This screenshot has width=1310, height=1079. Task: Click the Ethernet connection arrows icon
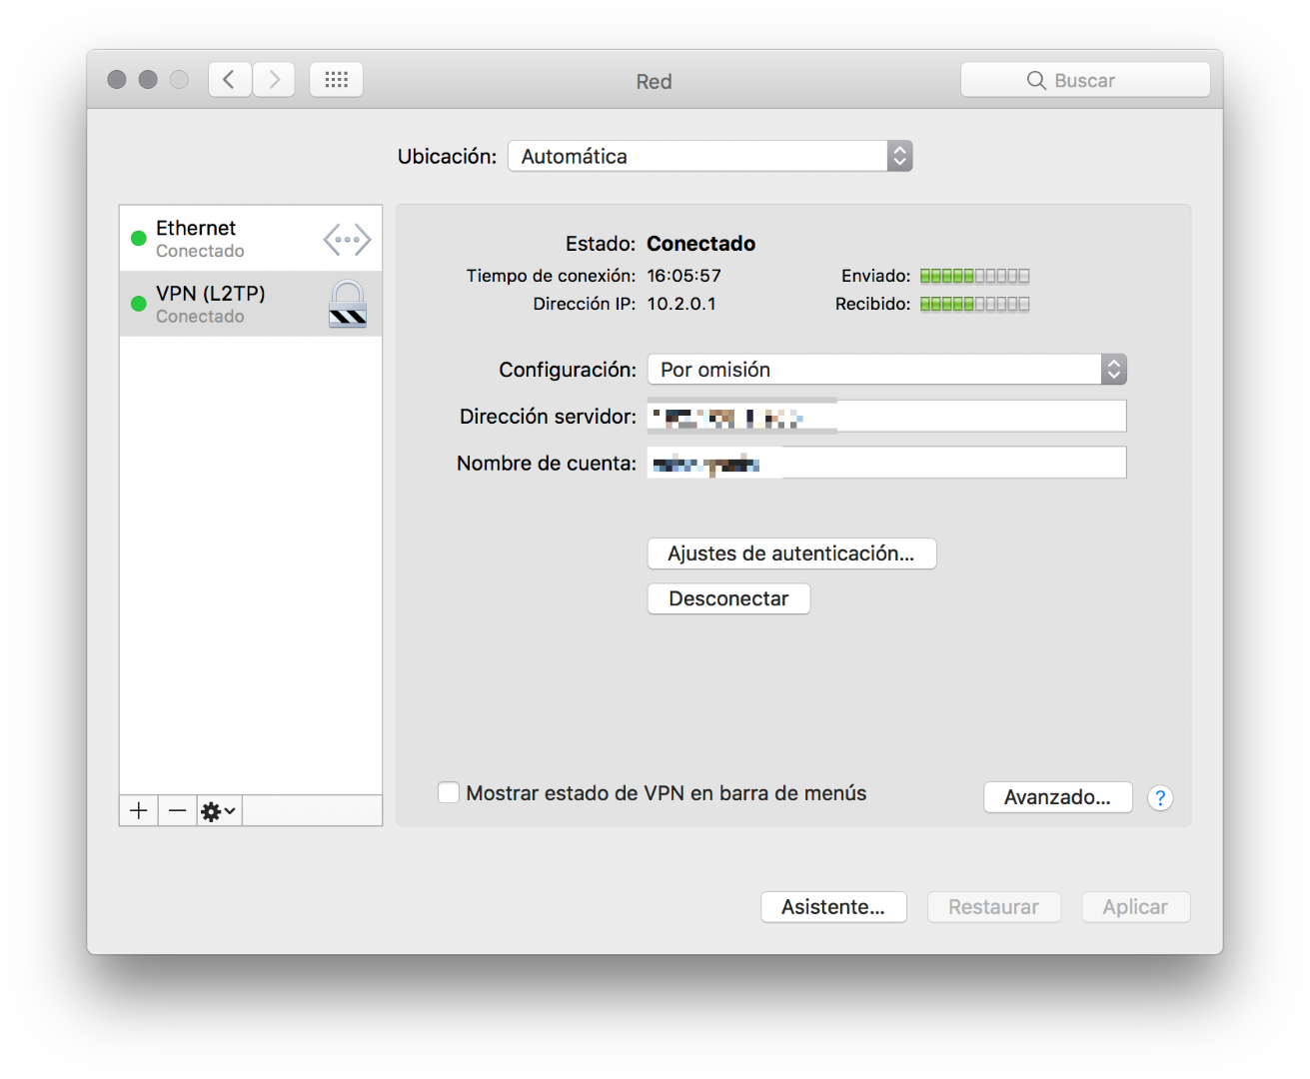(347, 240)
